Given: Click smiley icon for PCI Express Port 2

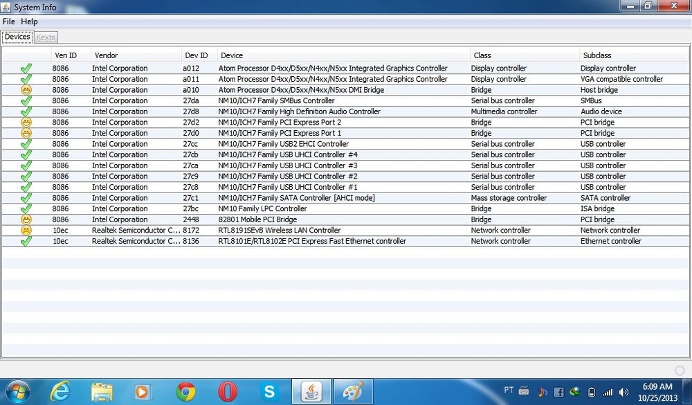Looking at the screenshot, I should tap(26, 123).
